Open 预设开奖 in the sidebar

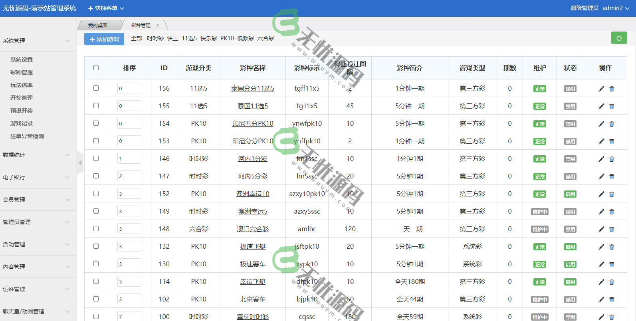point(22,111)
